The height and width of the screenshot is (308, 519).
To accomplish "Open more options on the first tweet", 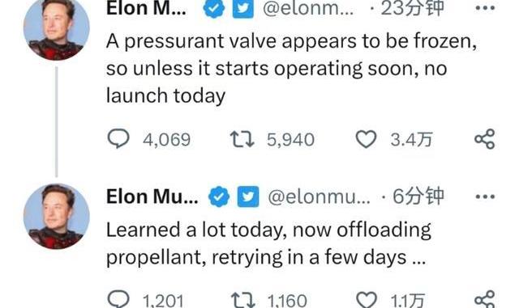I will pyautogui.click(x=485, y=8).
